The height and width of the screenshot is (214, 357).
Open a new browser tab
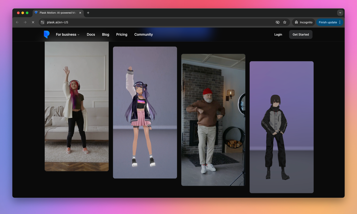(x=88, y=13)
